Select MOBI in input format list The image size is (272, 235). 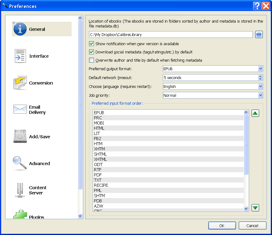(x=99, y=123)
